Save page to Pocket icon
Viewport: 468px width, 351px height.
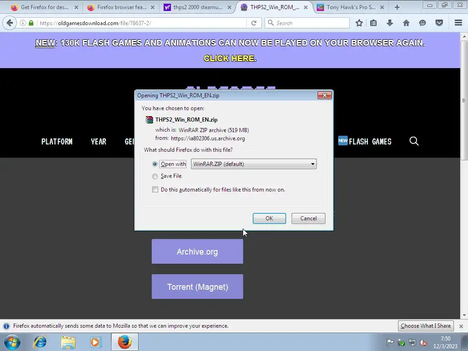(439, 23)
